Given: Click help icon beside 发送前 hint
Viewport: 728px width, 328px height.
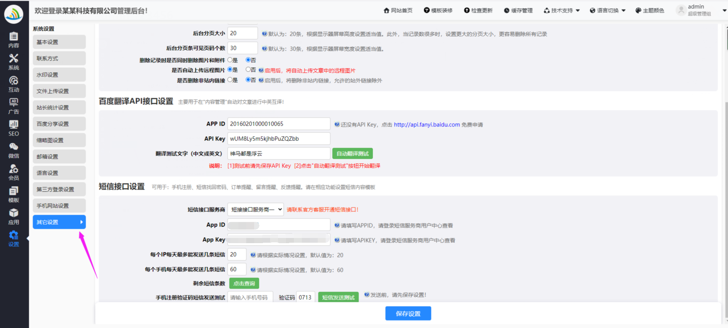Looking at the screenshot, I should pos(367,294).
